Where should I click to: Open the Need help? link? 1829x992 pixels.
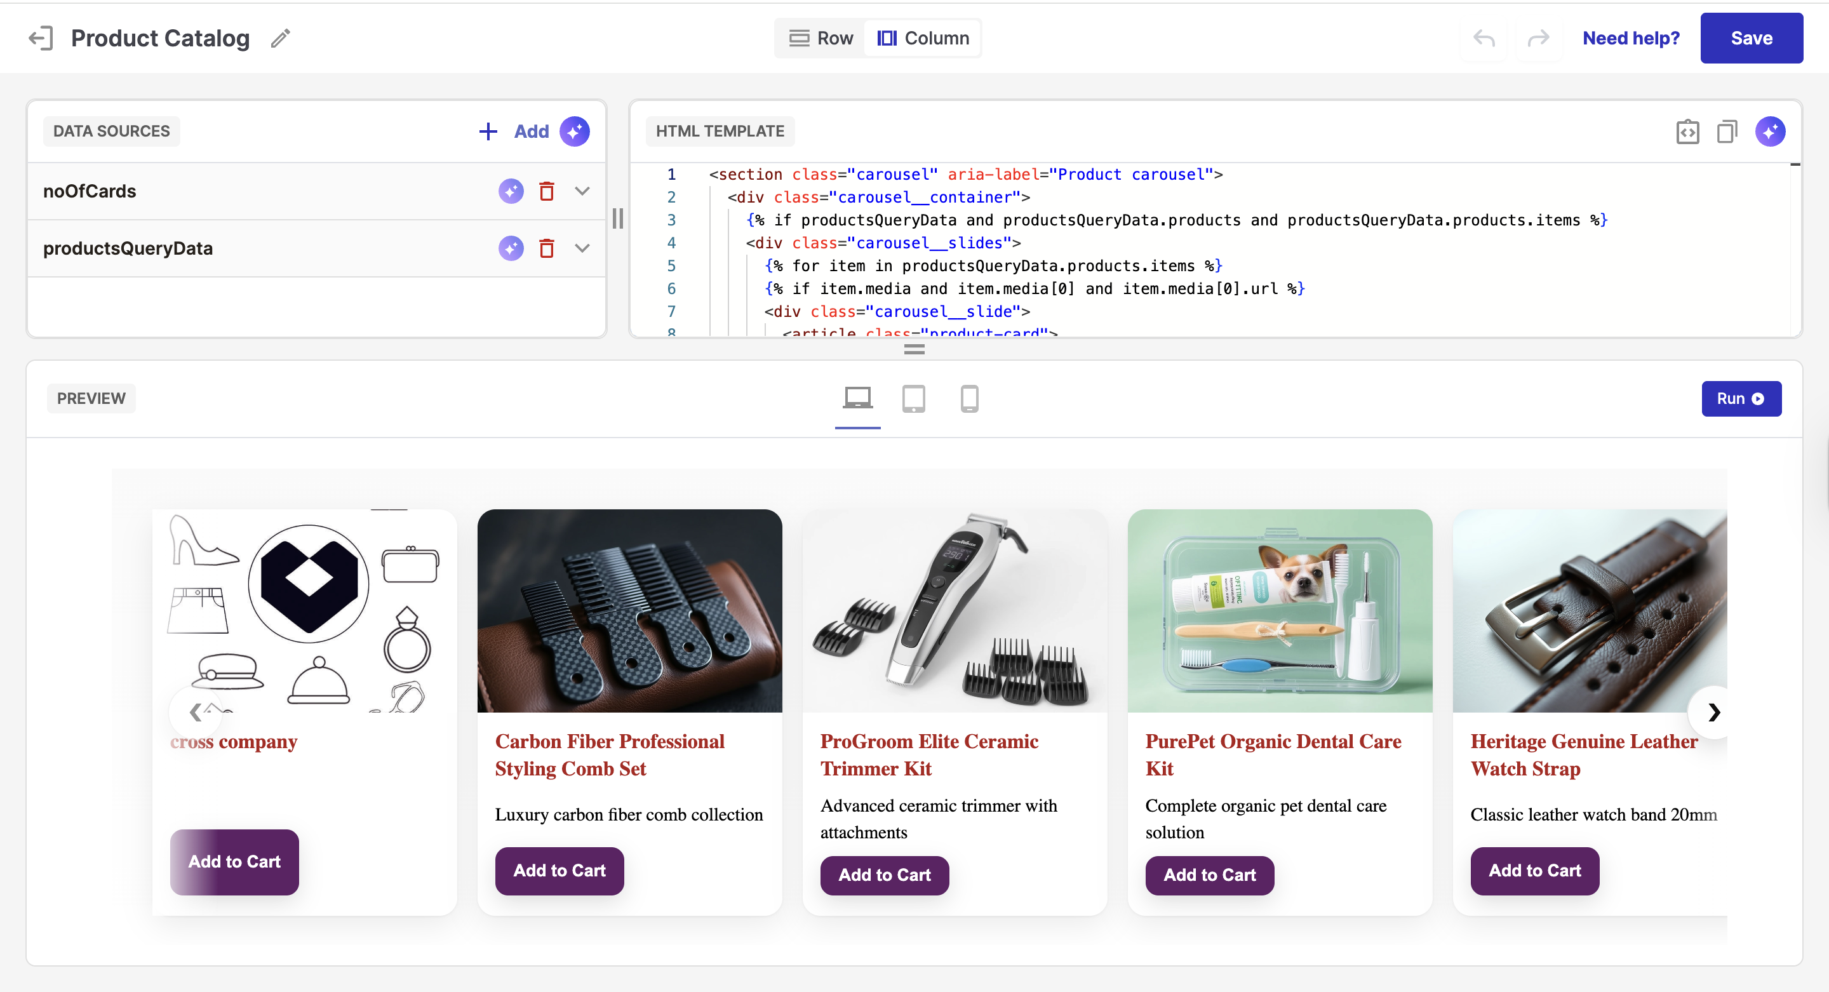click(x=1631, y=37)
